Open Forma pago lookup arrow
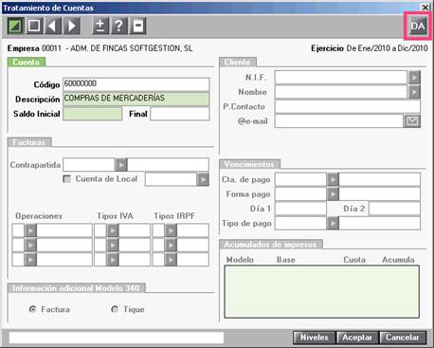The width and height of the screenshot is (434, 348). pyautogui.click(x=333, y=193)
